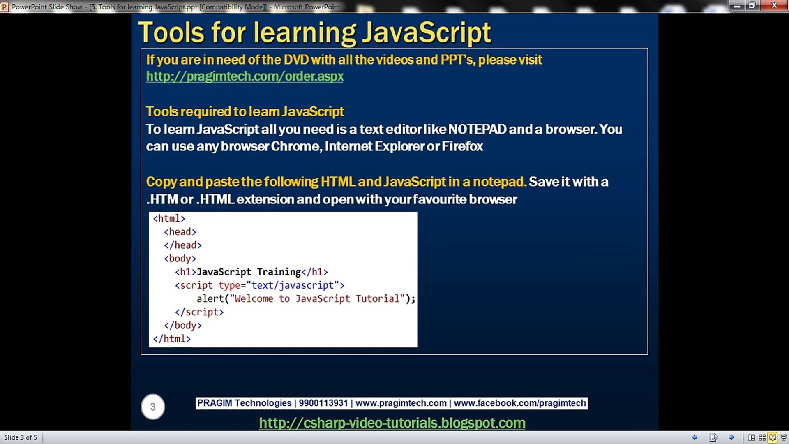The width and height of the screenshot is (789, 444).
Task: Click the 'Tools for learning JavaScript' slide title
Action: point(314,32)
